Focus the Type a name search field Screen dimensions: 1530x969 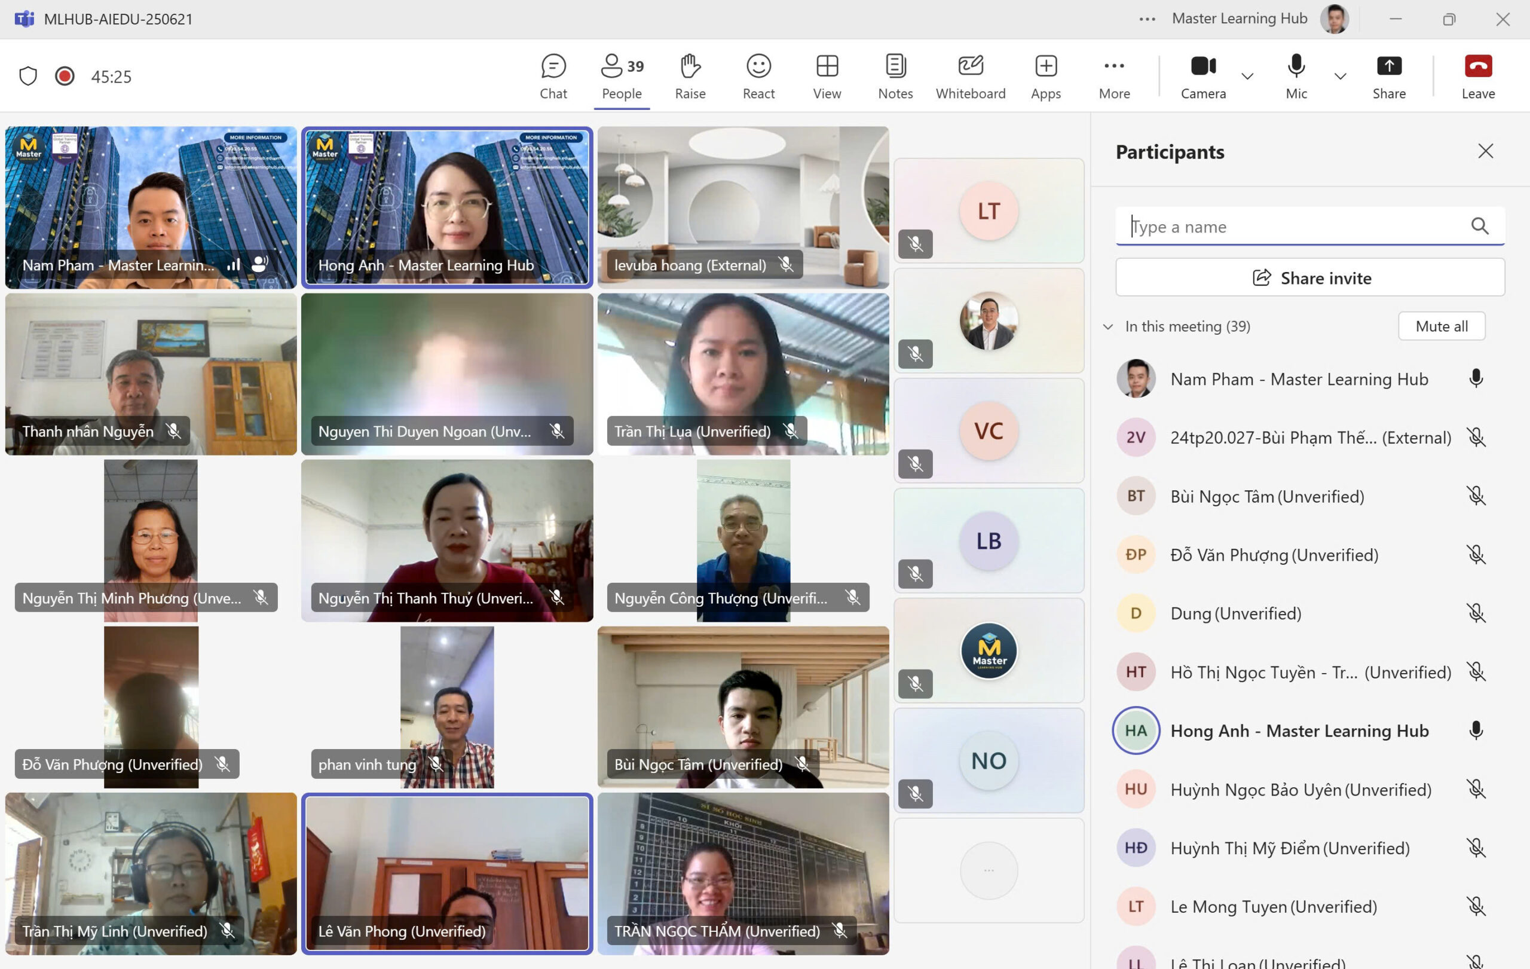(x=1309, y=226)
